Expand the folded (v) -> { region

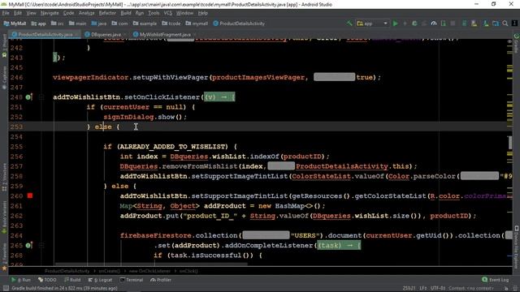click(219, 97)
